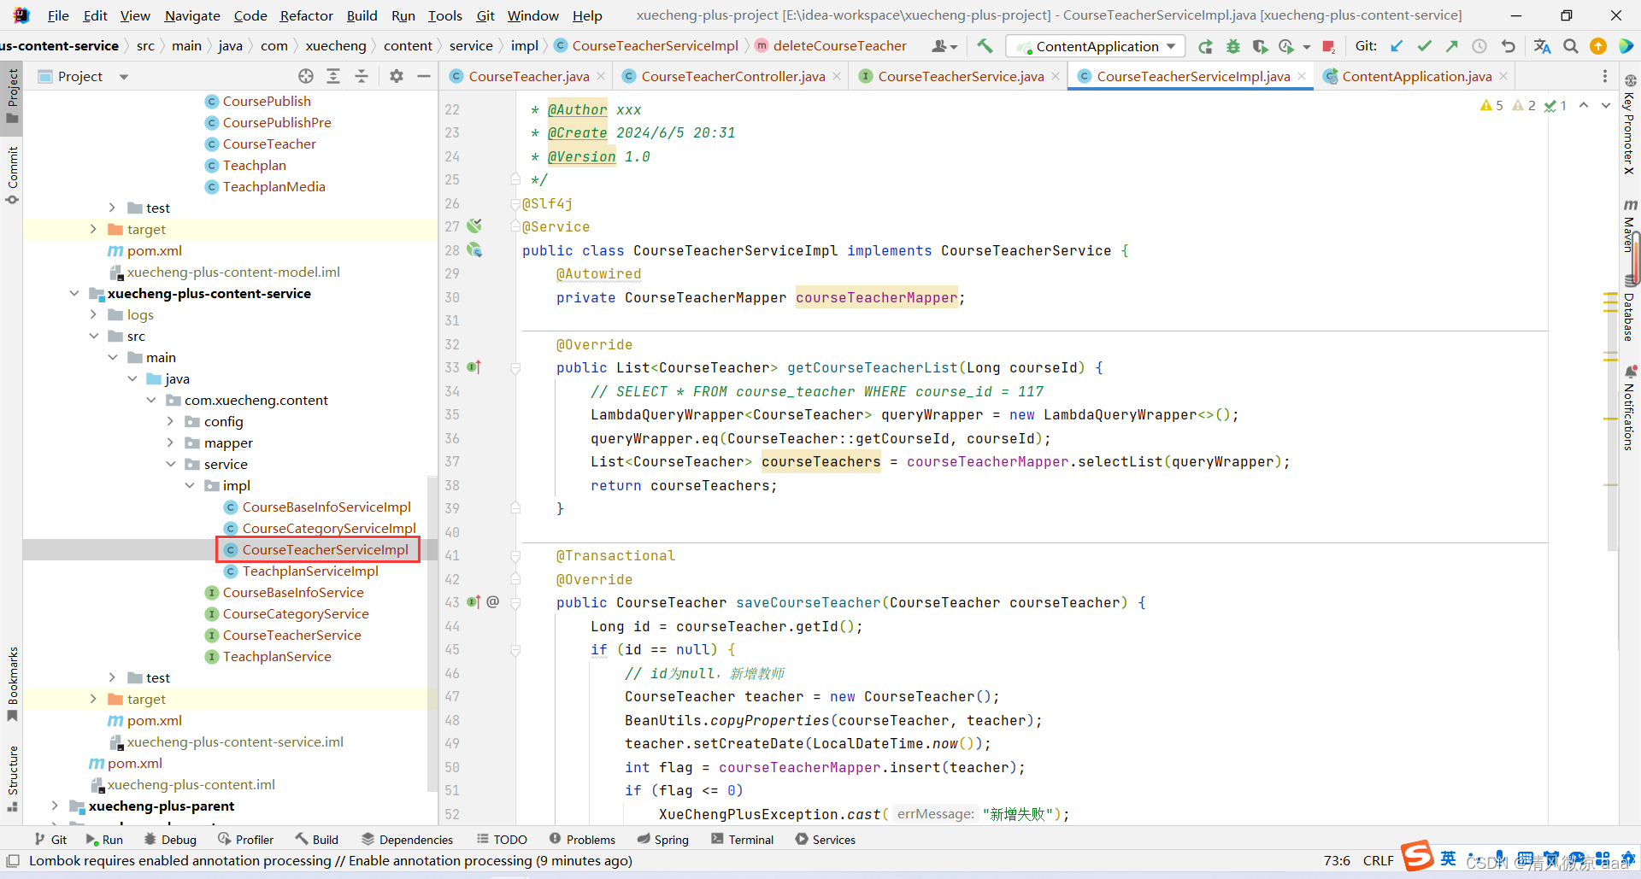The width and height of the screenshot is (1641, 879).
Task: Expand the mapper package
Action: [x=170, y=442]
